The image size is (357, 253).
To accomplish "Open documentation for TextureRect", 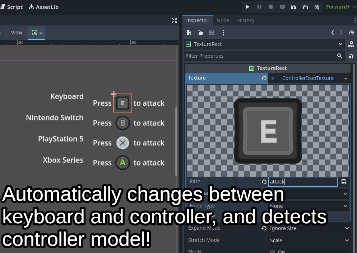I will tap(351, 44).
